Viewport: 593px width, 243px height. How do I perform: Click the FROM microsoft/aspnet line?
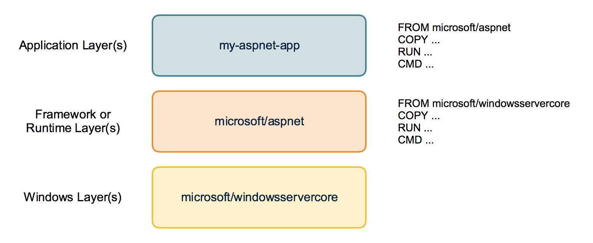click(454, 28)
